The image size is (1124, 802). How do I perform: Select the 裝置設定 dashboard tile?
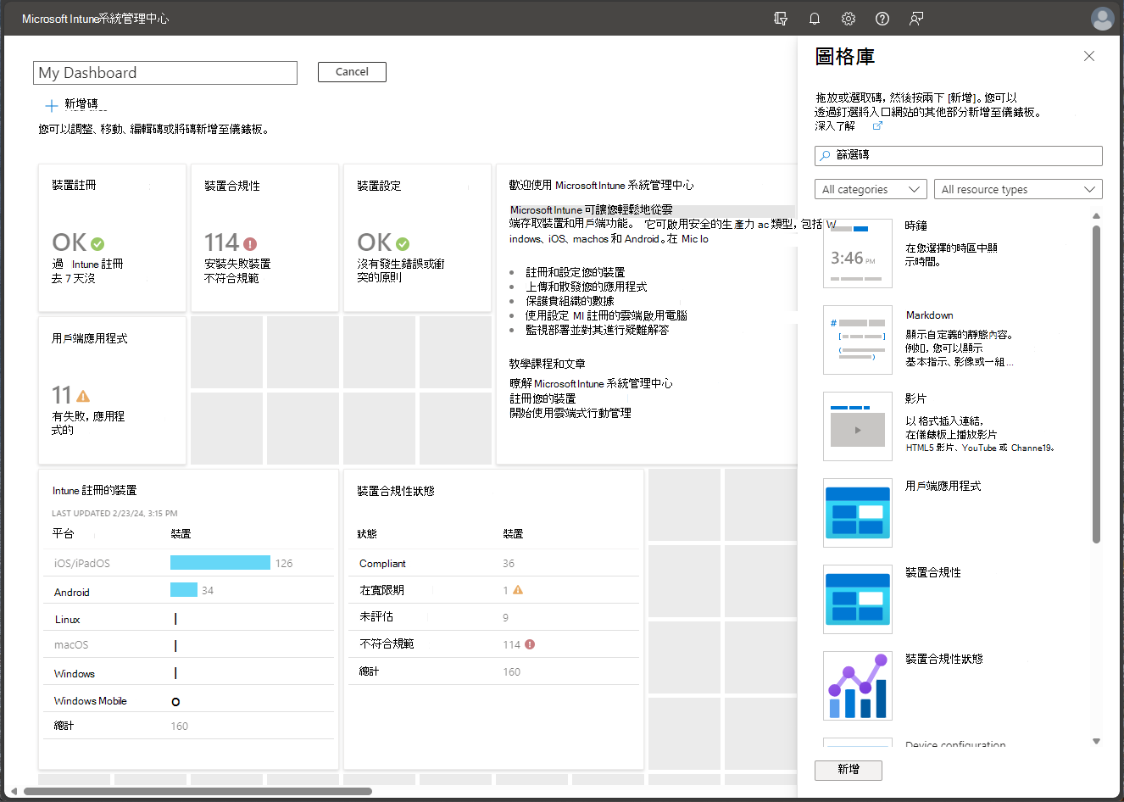click(417, 238)
